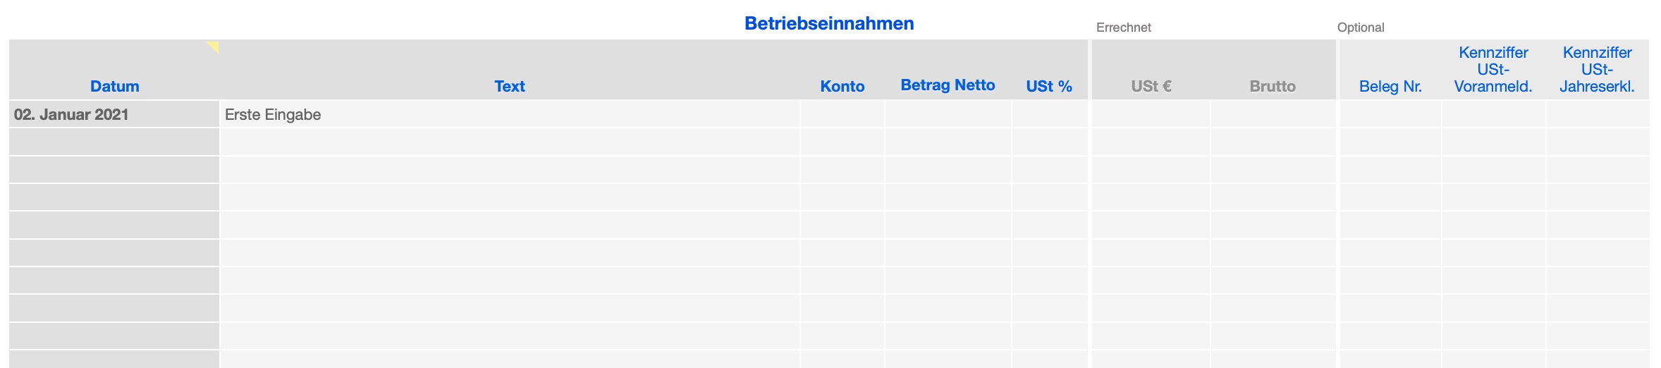Click the Datum column header

point(114,86)
